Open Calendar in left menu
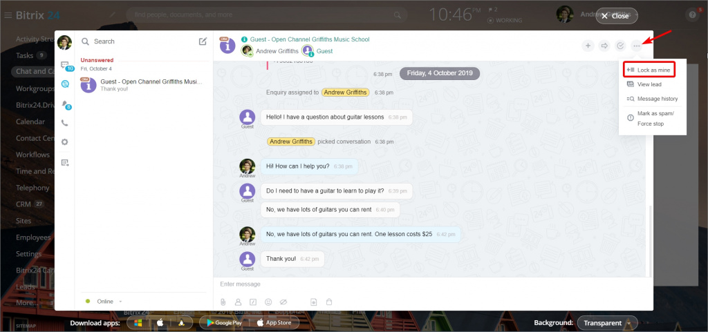 pos(30,121)
